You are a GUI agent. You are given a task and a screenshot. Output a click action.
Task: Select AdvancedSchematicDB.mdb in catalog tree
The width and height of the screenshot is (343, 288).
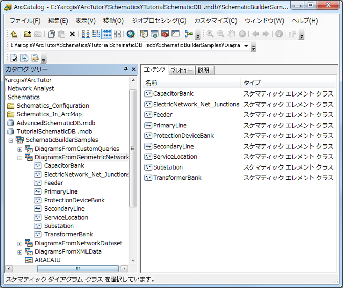[55, 123]
